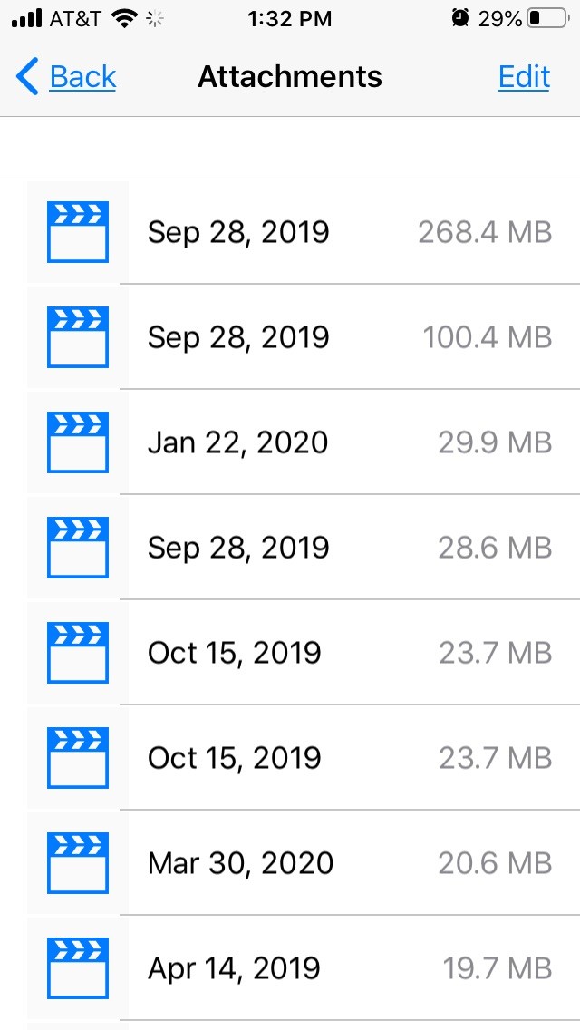Tap the video icon for the 28.6 MB video
580x1030 pixels.
[x=77, y=547]
